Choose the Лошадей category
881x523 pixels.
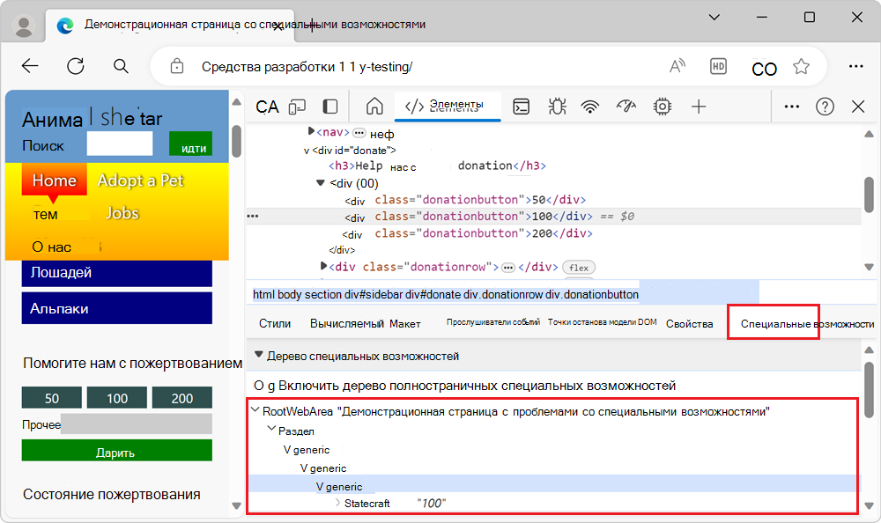117,273
